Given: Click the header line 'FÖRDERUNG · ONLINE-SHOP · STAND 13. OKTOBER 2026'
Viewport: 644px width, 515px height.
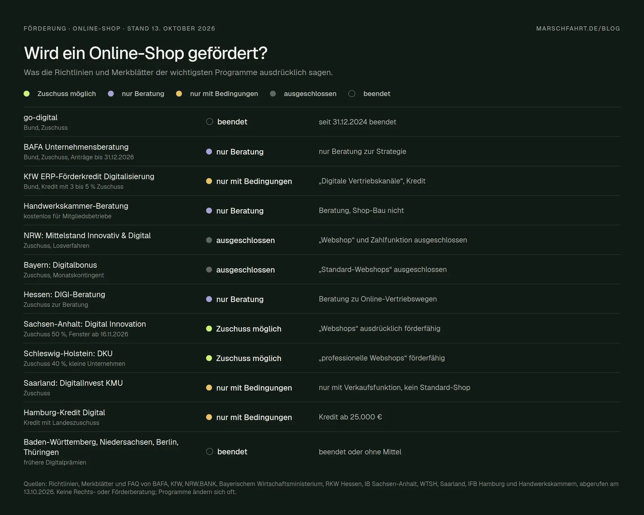Looking at the screenshot, I should click(x=120, y=29).
